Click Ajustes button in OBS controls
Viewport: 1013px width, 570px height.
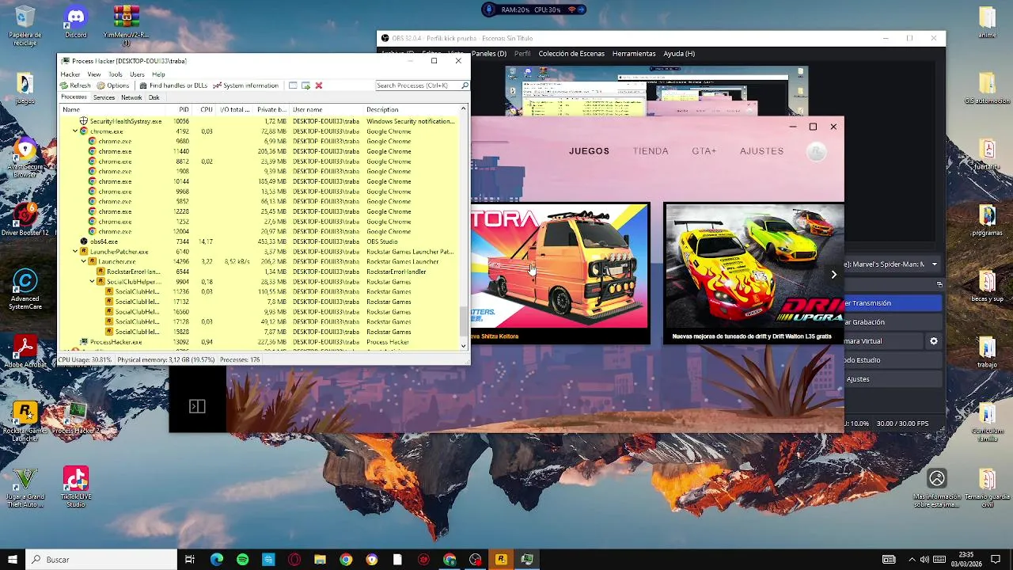[893, 379]
